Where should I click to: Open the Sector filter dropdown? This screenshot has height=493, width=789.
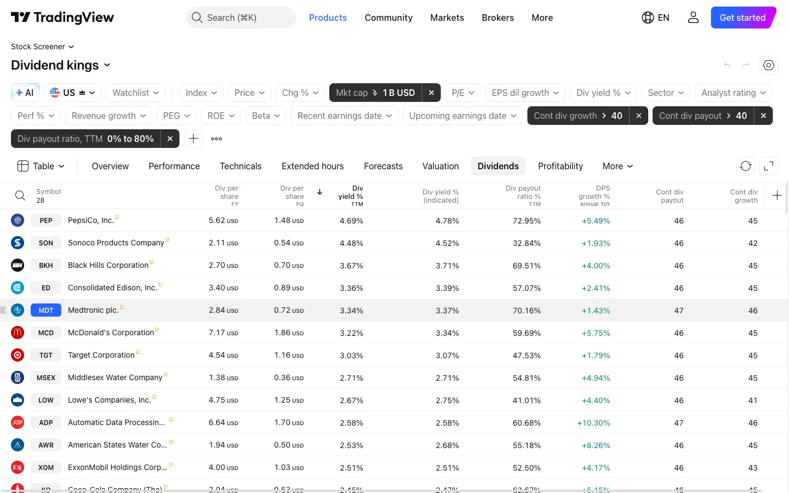[x=666, y=93]
